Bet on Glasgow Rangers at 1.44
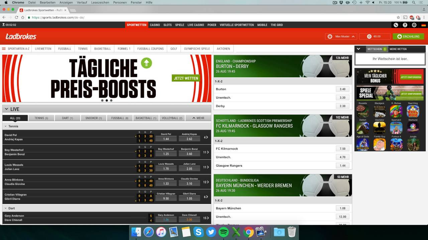428x240 pixels. (342, 165)
